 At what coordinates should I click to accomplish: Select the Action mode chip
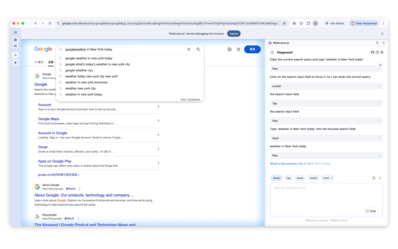276,178
